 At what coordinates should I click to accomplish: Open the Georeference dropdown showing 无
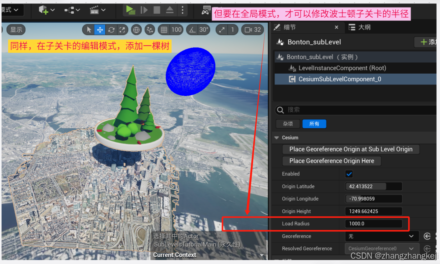pos(382,236)
